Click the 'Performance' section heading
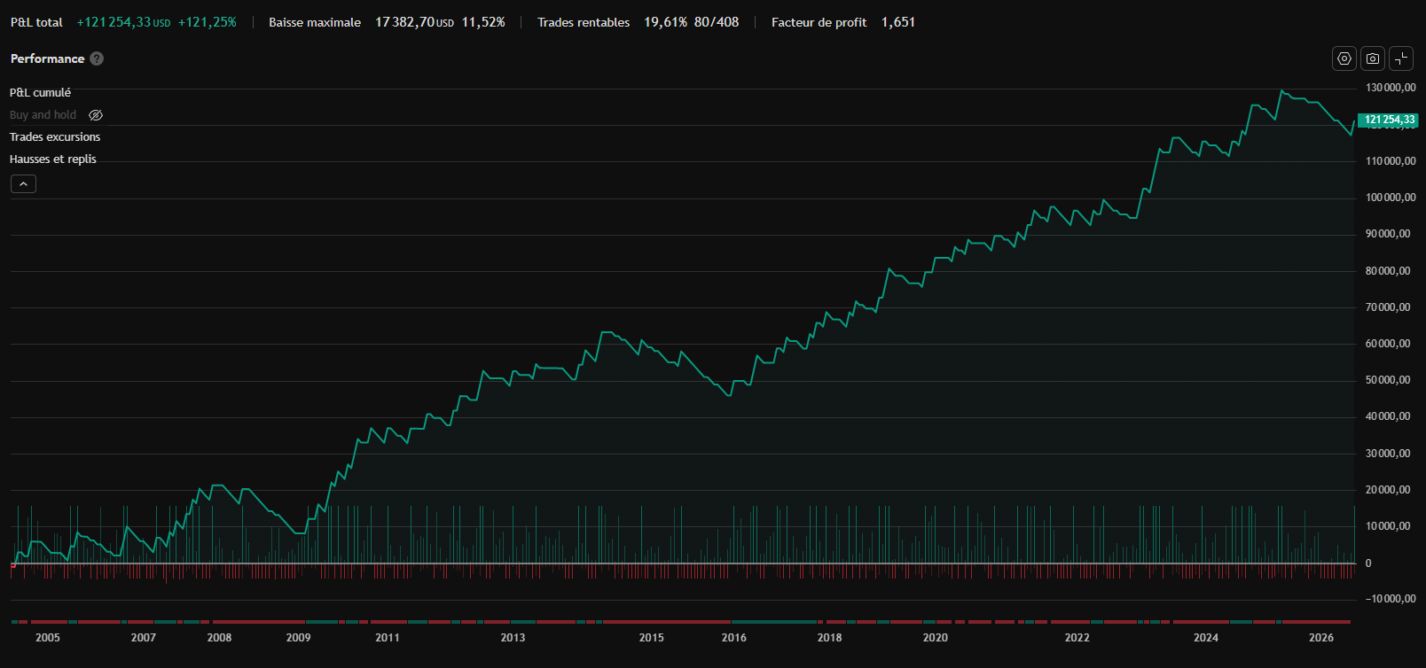This screenshot has height=668, width=1426. coord(47,58)
